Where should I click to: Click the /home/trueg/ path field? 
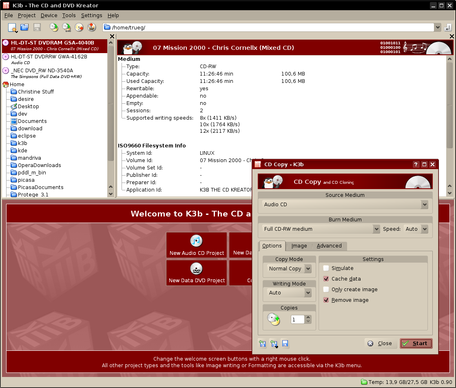268,27
